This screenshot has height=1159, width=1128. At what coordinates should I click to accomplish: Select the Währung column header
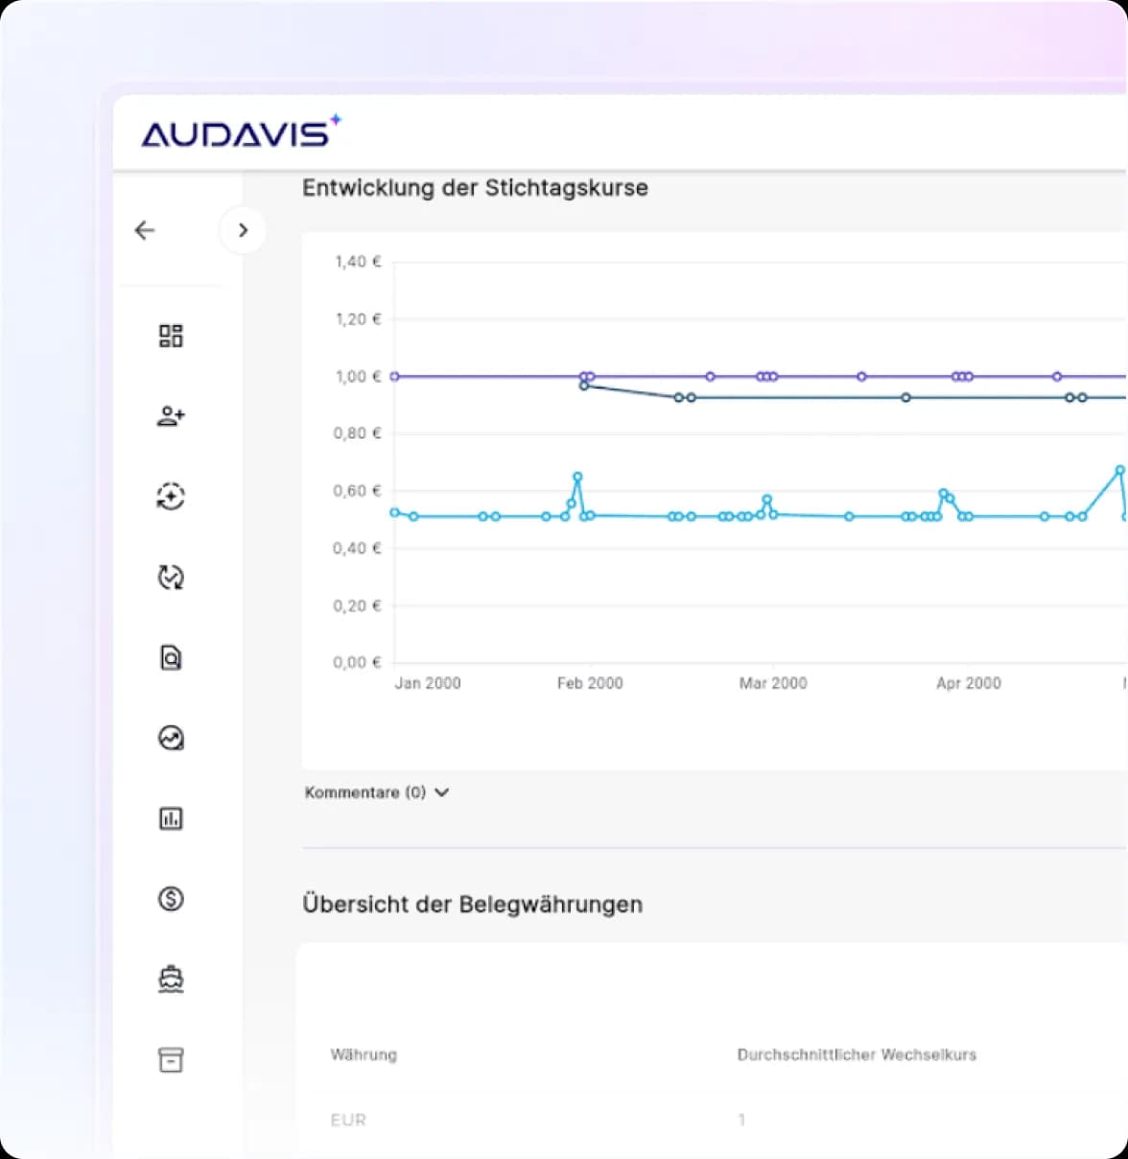click(364, 1054)
